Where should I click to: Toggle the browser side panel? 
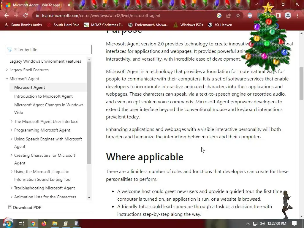coord(278,15)
